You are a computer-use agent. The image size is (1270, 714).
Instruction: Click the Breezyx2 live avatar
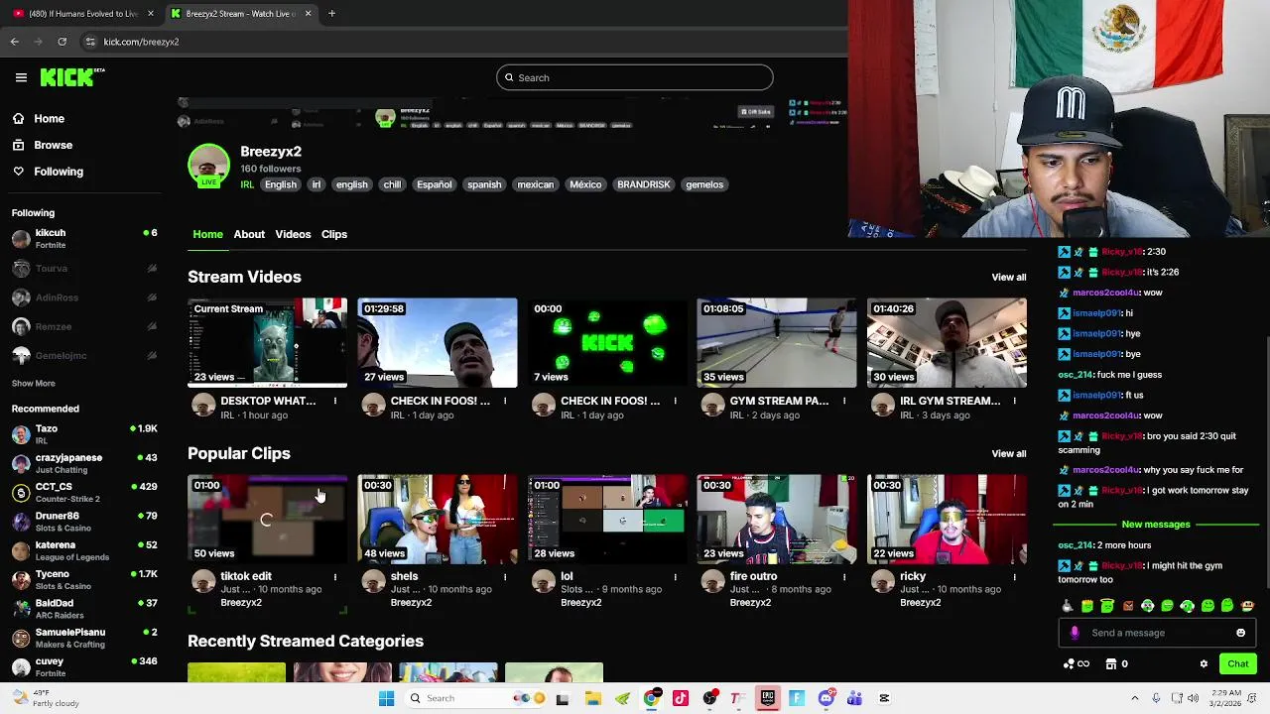208,166
